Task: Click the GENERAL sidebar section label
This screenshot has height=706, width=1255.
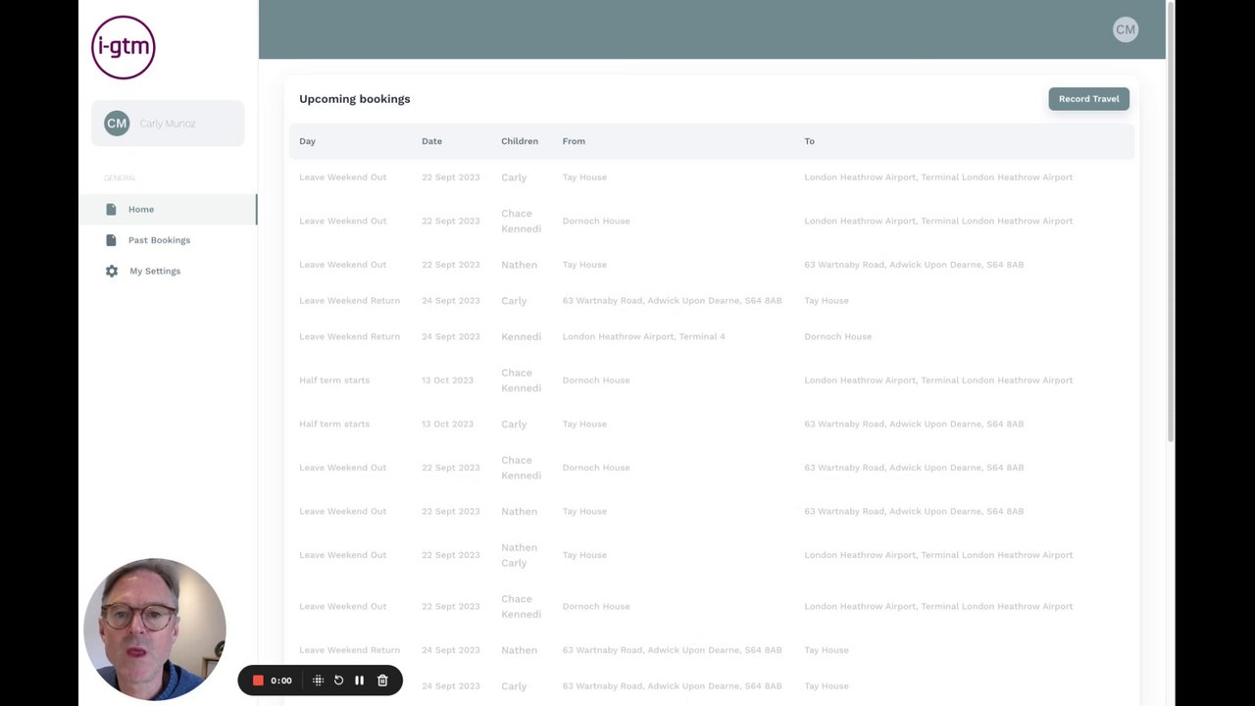Action: coord(120,178)
